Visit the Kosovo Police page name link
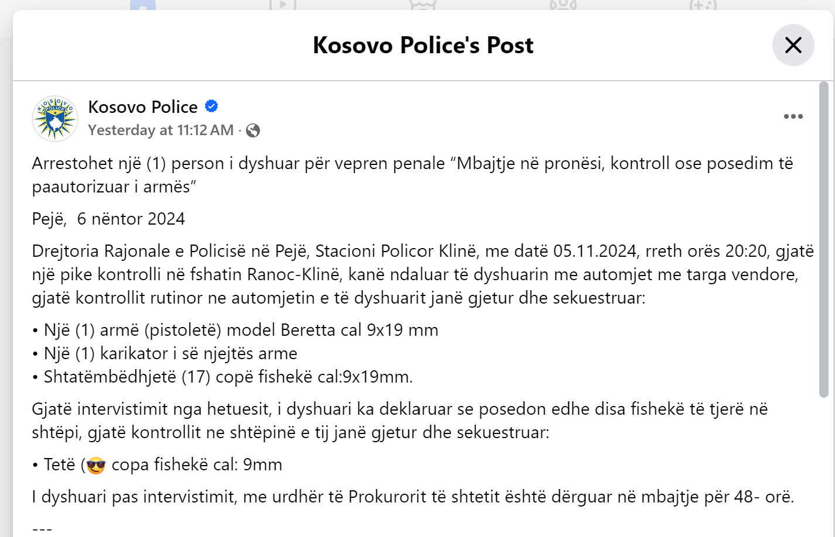The width and height of the screenshot is (835, 537). tap(143, 106)
